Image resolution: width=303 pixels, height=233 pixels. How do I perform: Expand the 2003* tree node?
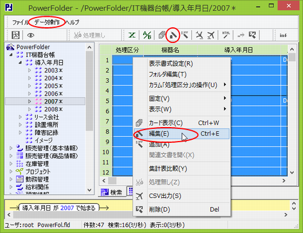tap(30, 70)
